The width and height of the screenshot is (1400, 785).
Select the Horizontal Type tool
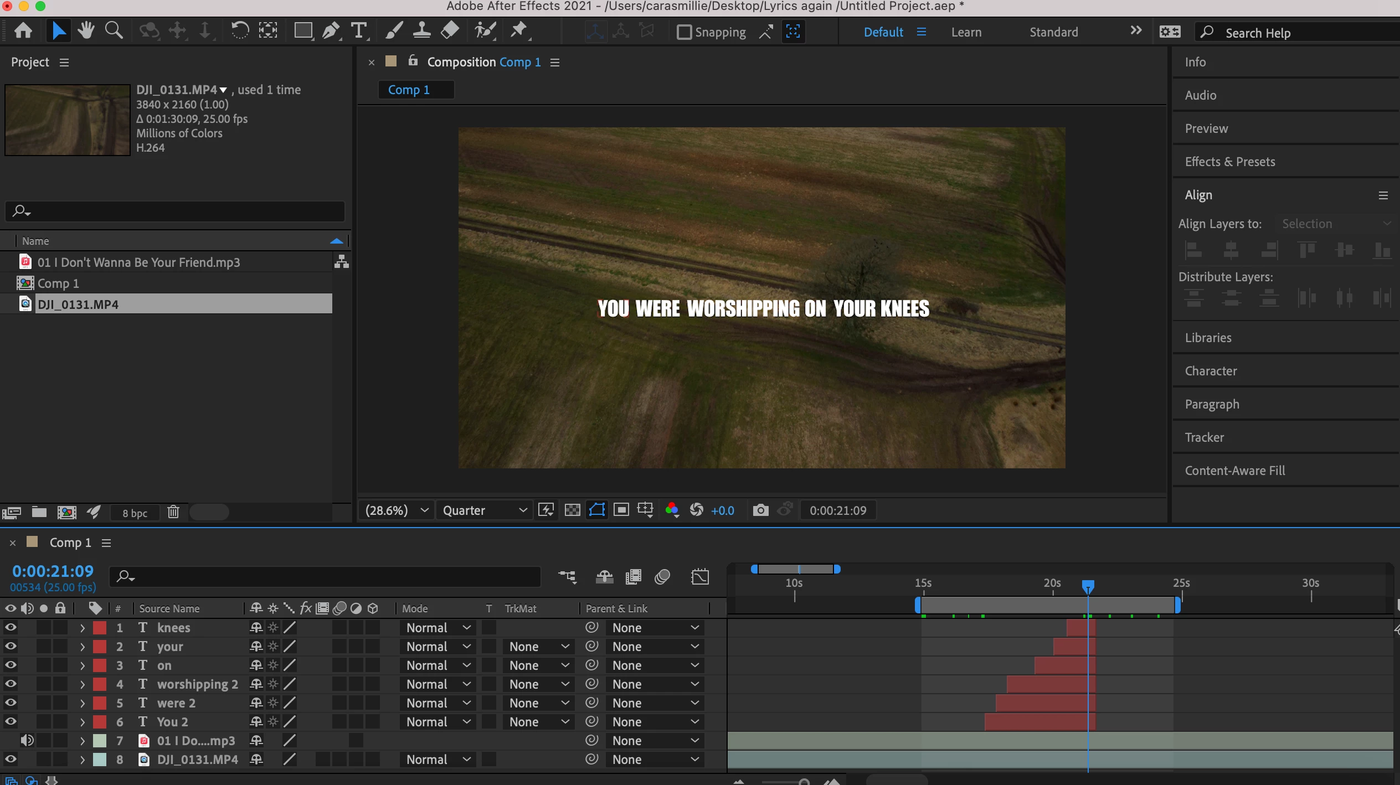[x=359, y=31]
